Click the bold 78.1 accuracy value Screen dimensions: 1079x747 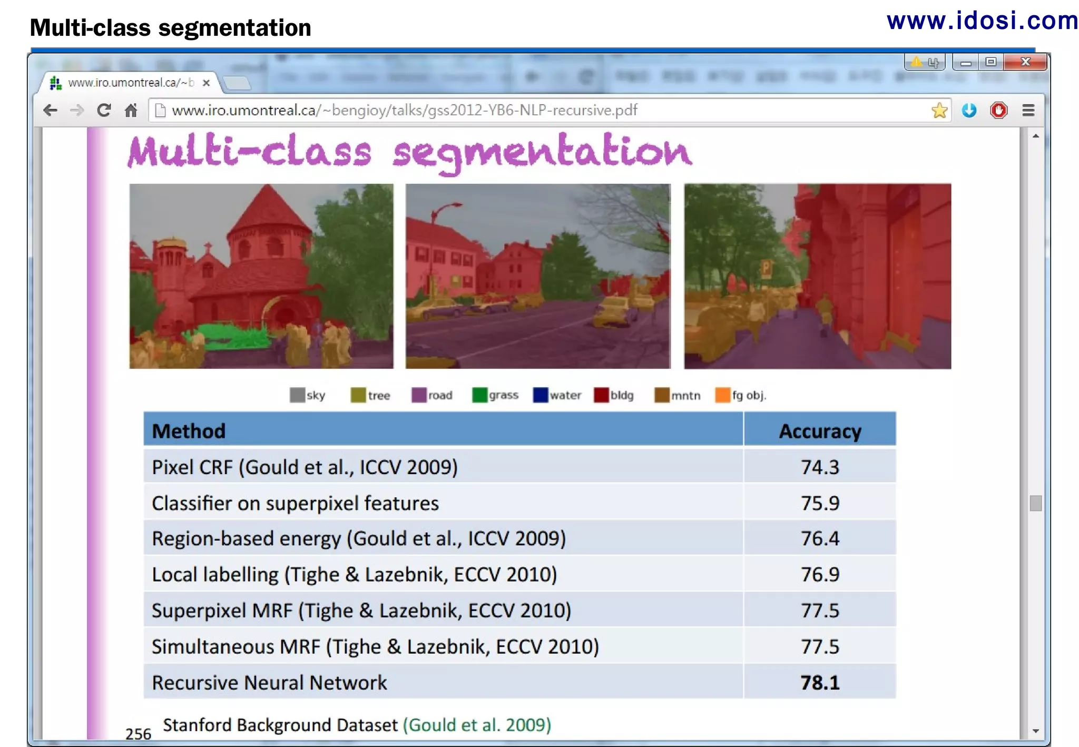pyautogui.click(x=820, y=682)
